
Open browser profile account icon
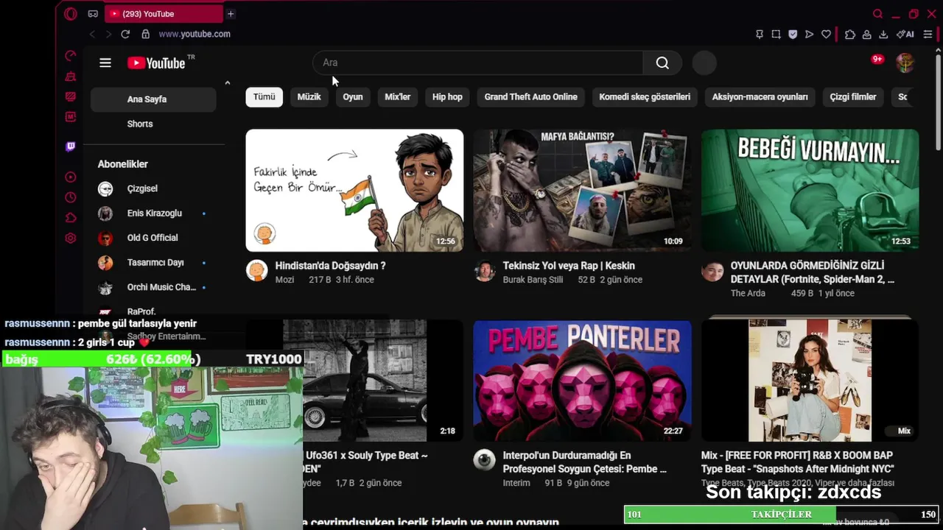[x=866, y=34]
